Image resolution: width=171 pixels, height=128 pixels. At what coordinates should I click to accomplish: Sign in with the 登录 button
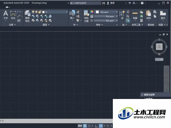[x=111, y=3]
